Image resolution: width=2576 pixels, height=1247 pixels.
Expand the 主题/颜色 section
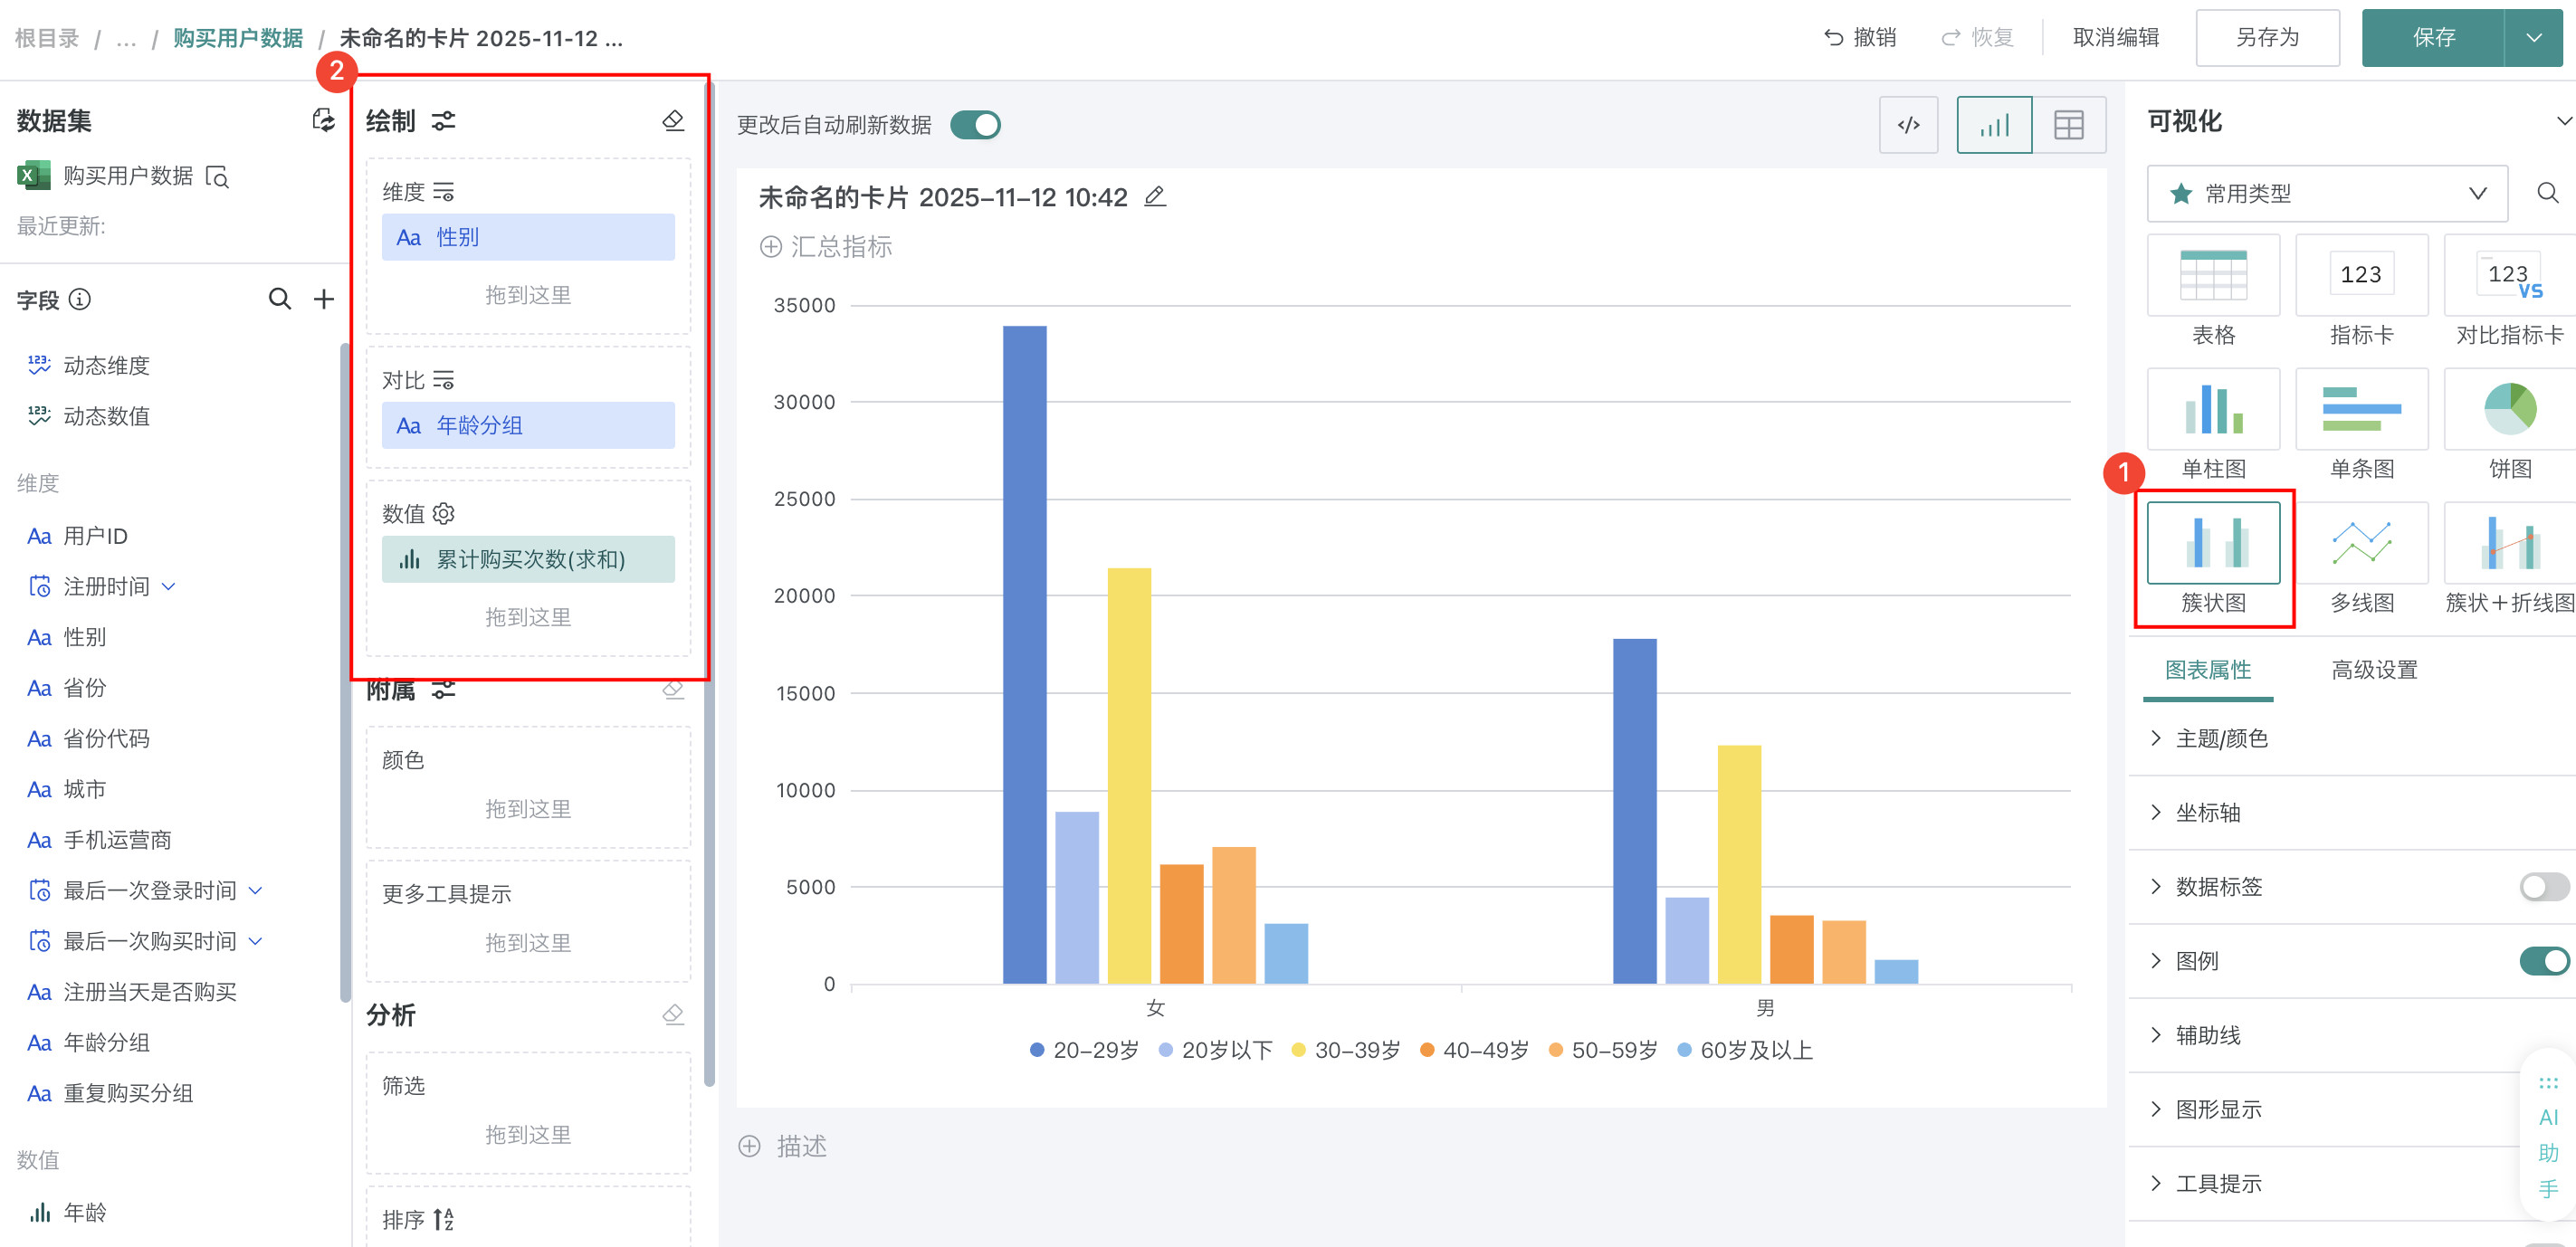click(x=2220, y=738)
